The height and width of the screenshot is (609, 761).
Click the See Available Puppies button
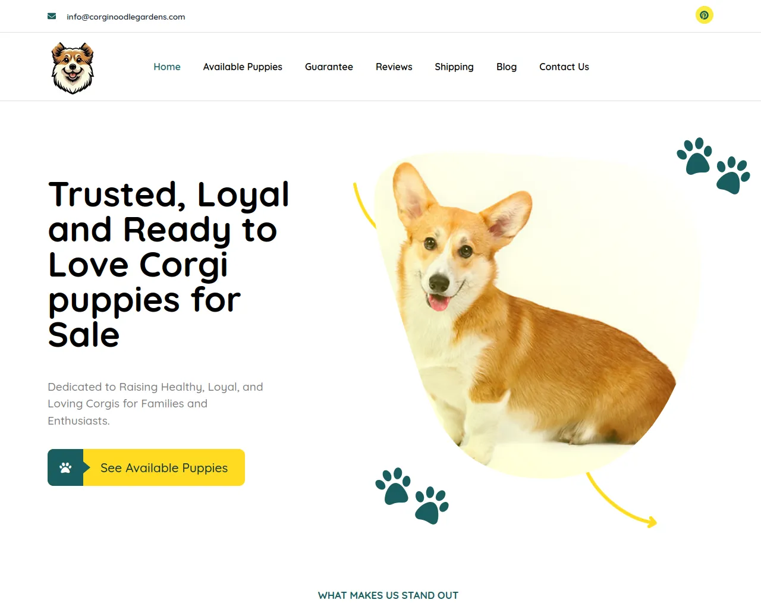146,467
